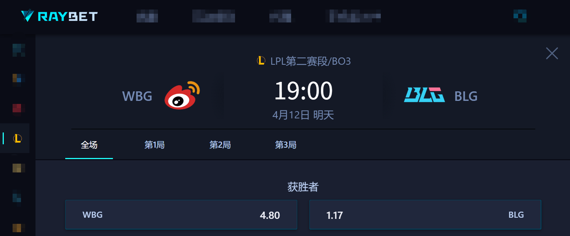570x236 pixels.
Task: Open the 第1局 tab
Action: point(155,145)
